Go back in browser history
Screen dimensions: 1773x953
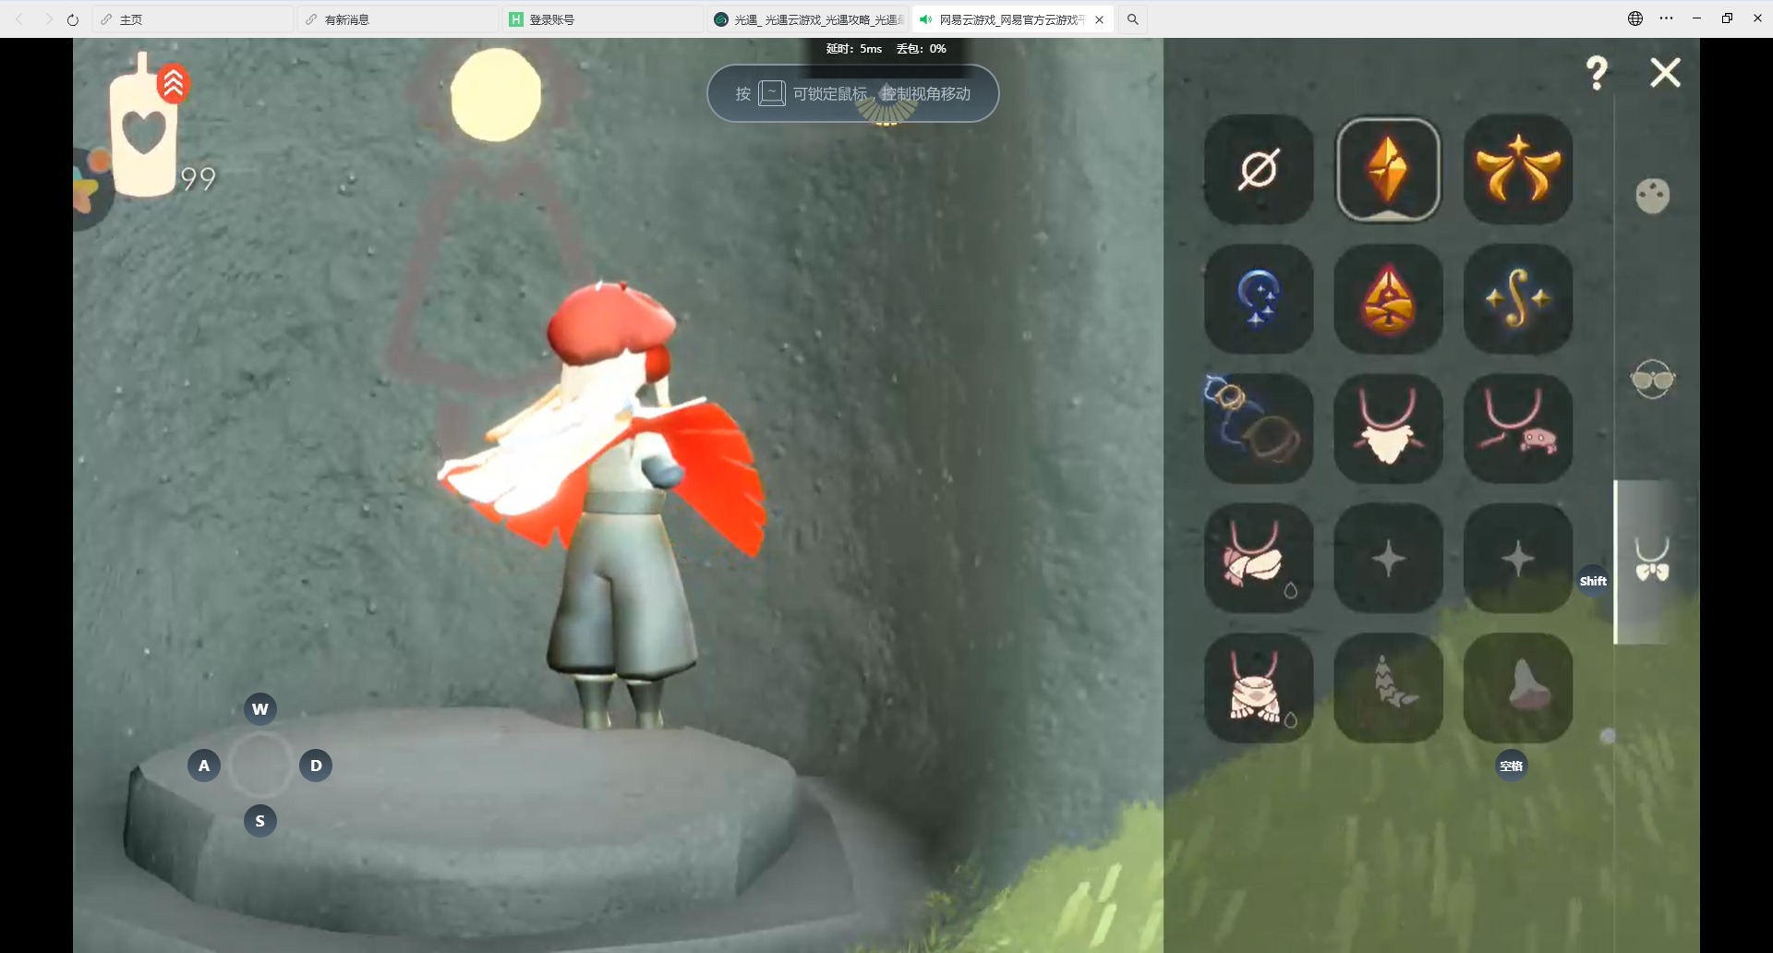[x=20, y=19]
